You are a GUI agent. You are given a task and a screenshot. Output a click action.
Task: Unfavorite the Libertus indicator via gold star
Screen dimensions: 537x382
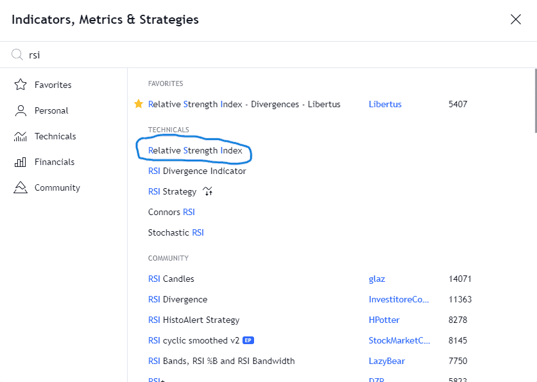(139, 104)
